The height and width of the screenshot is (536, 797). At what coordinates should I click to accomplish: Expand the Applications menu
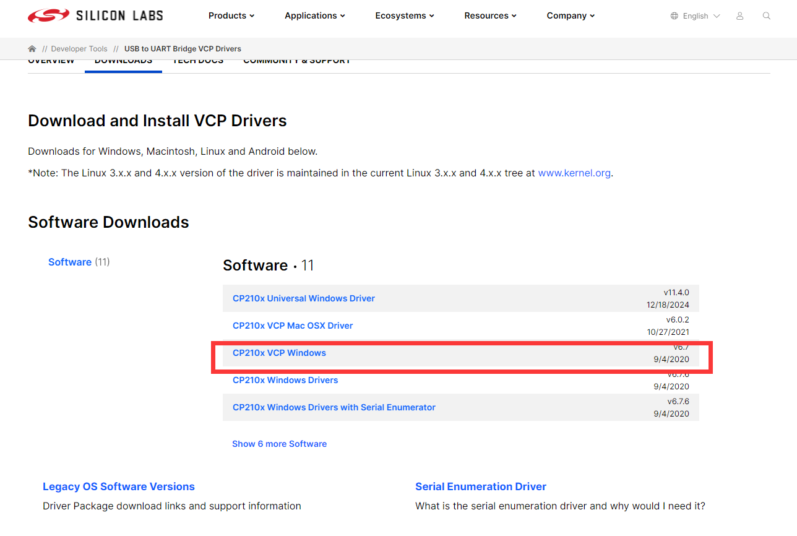coord(315,16)
